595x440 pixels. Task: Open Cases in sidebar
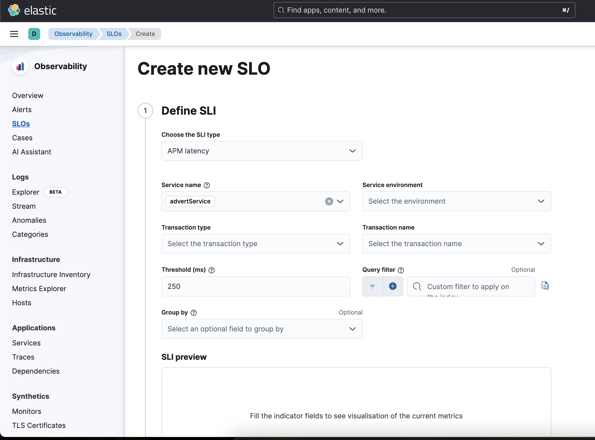(22, 138)
